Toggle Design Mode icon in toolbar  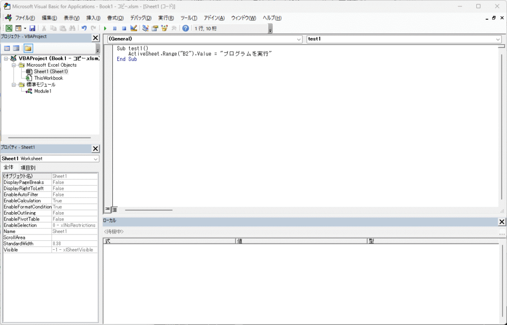pyautogui.click(x=134, y=29)
